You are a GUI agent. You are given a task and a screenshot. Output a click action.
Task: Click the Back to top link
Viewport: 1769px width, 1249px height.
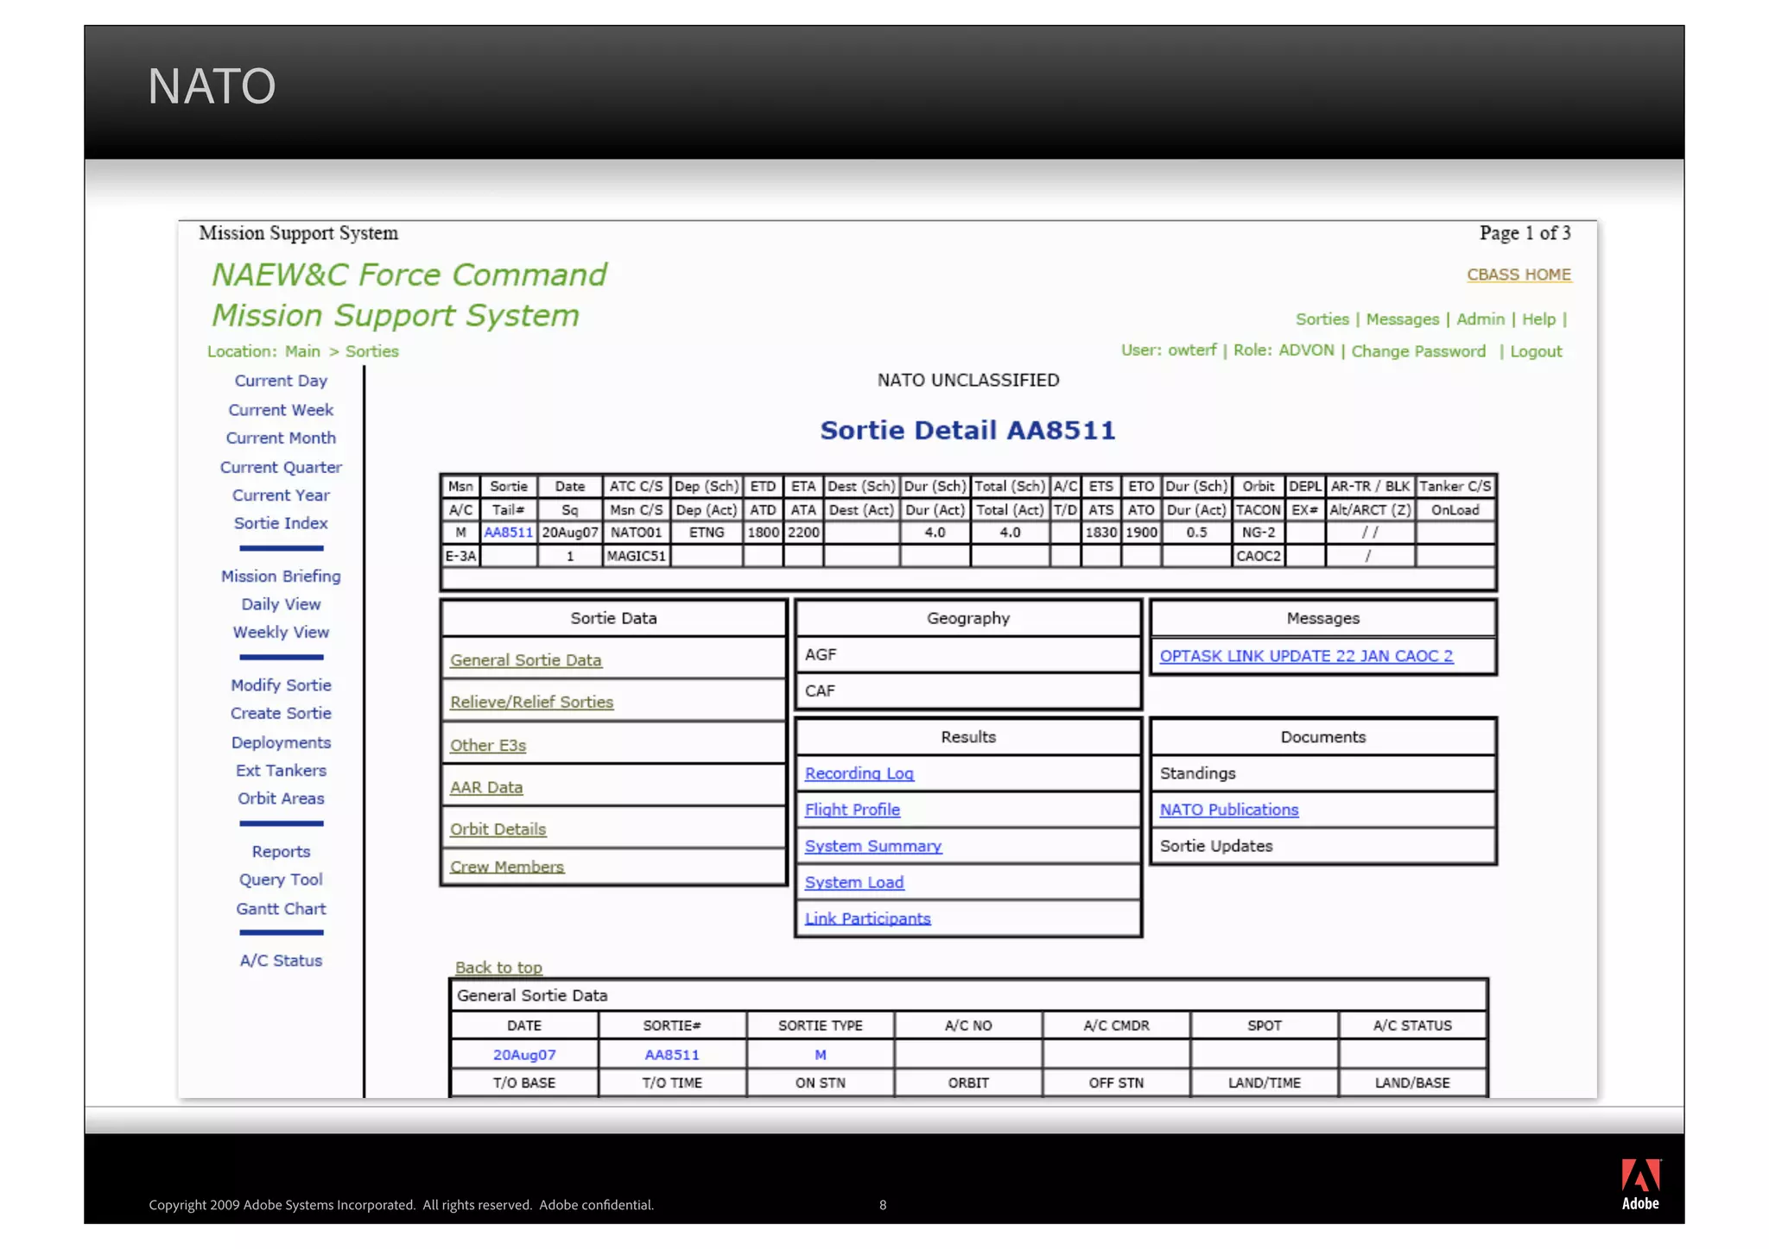coord(498,968)
